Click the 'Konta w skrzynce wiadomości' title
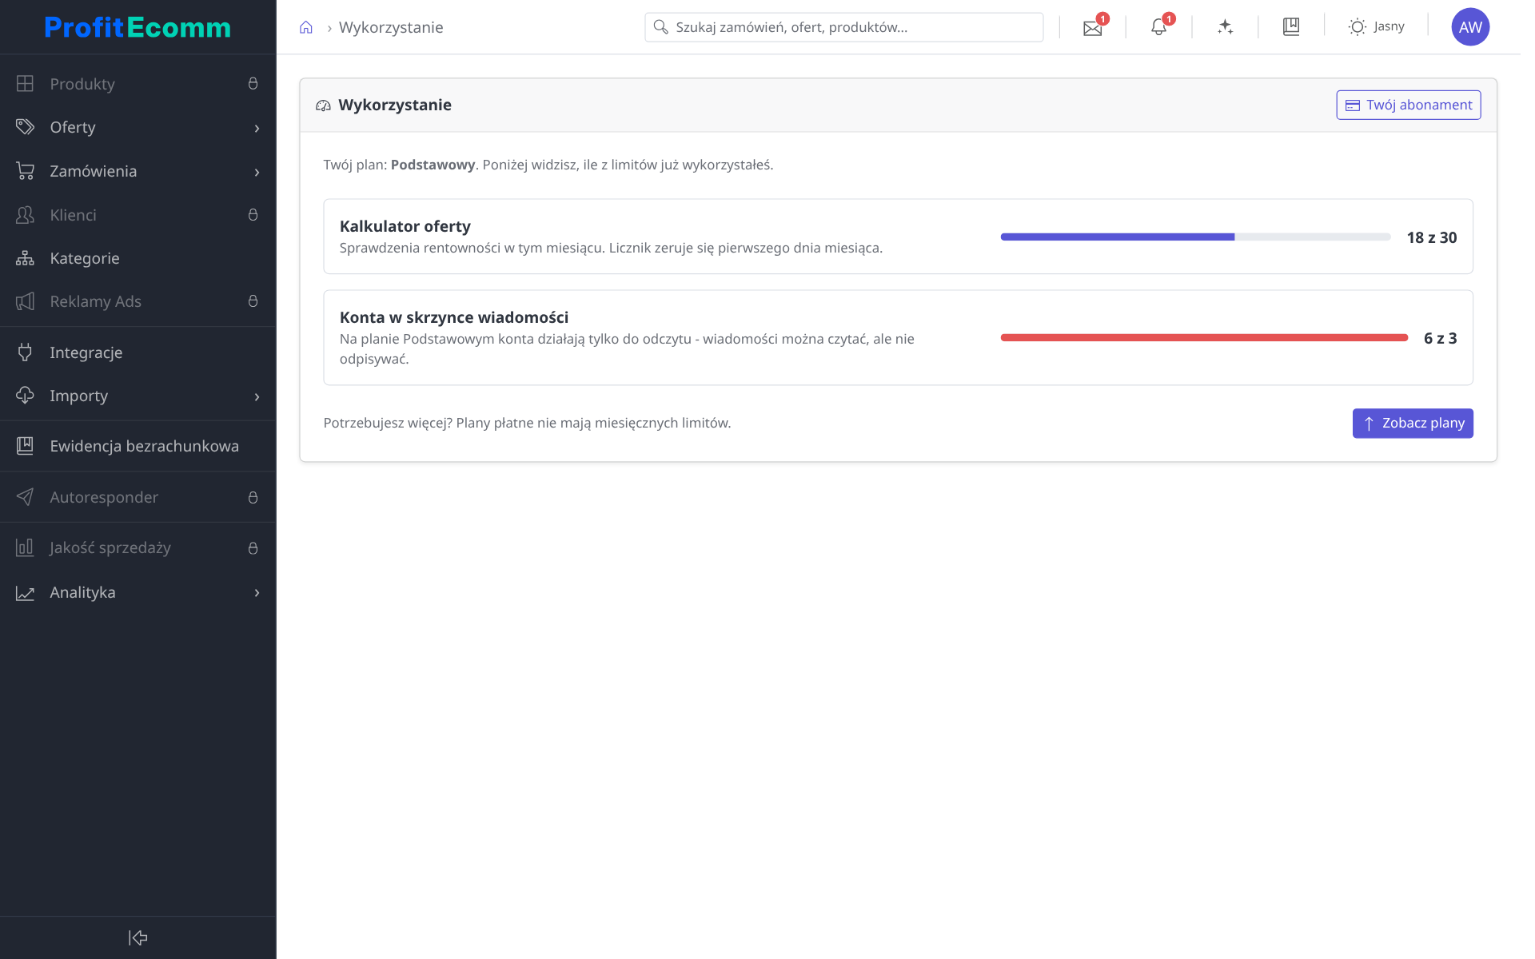Viewport: 1535px width, 959px height. click(454, 317)
